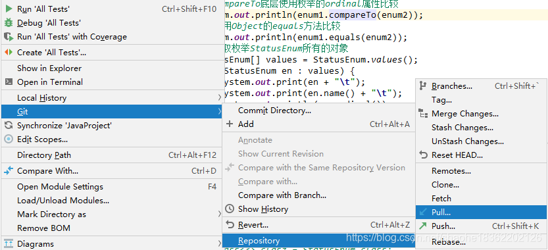
Task: Select Revert... in Git submenu
Action: tap(318, 224)
